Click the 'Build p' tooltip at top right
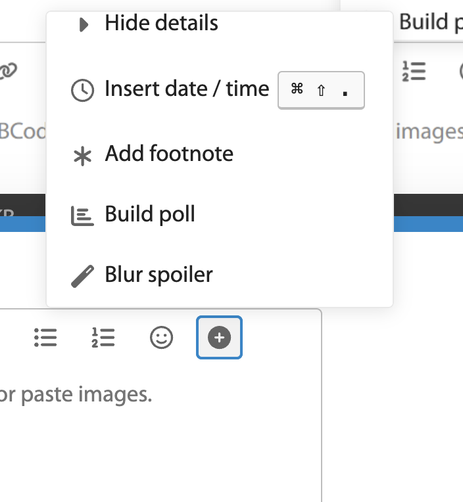The width and height of the screenshot is (463, 502). coord(429,22)
